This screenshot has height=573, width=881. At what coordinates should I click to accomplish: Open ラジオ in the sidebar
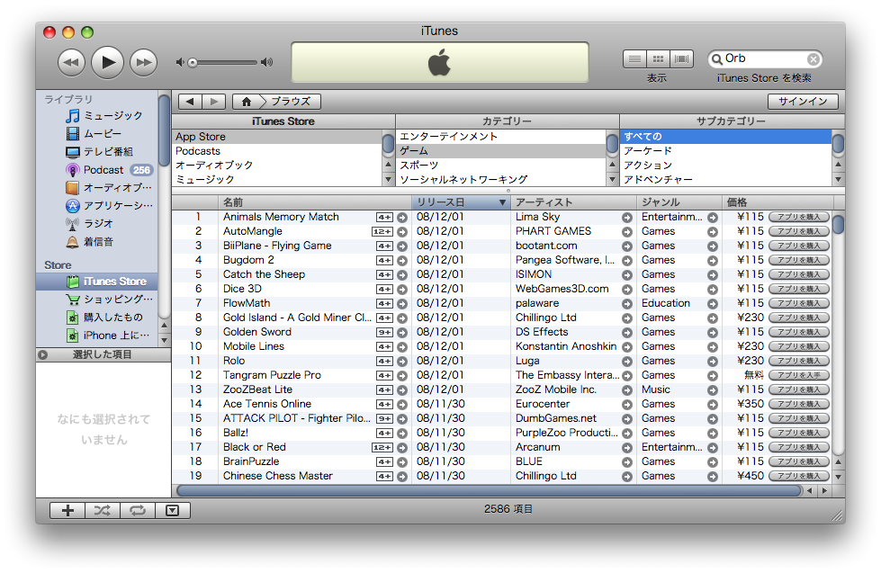[97, 224]
